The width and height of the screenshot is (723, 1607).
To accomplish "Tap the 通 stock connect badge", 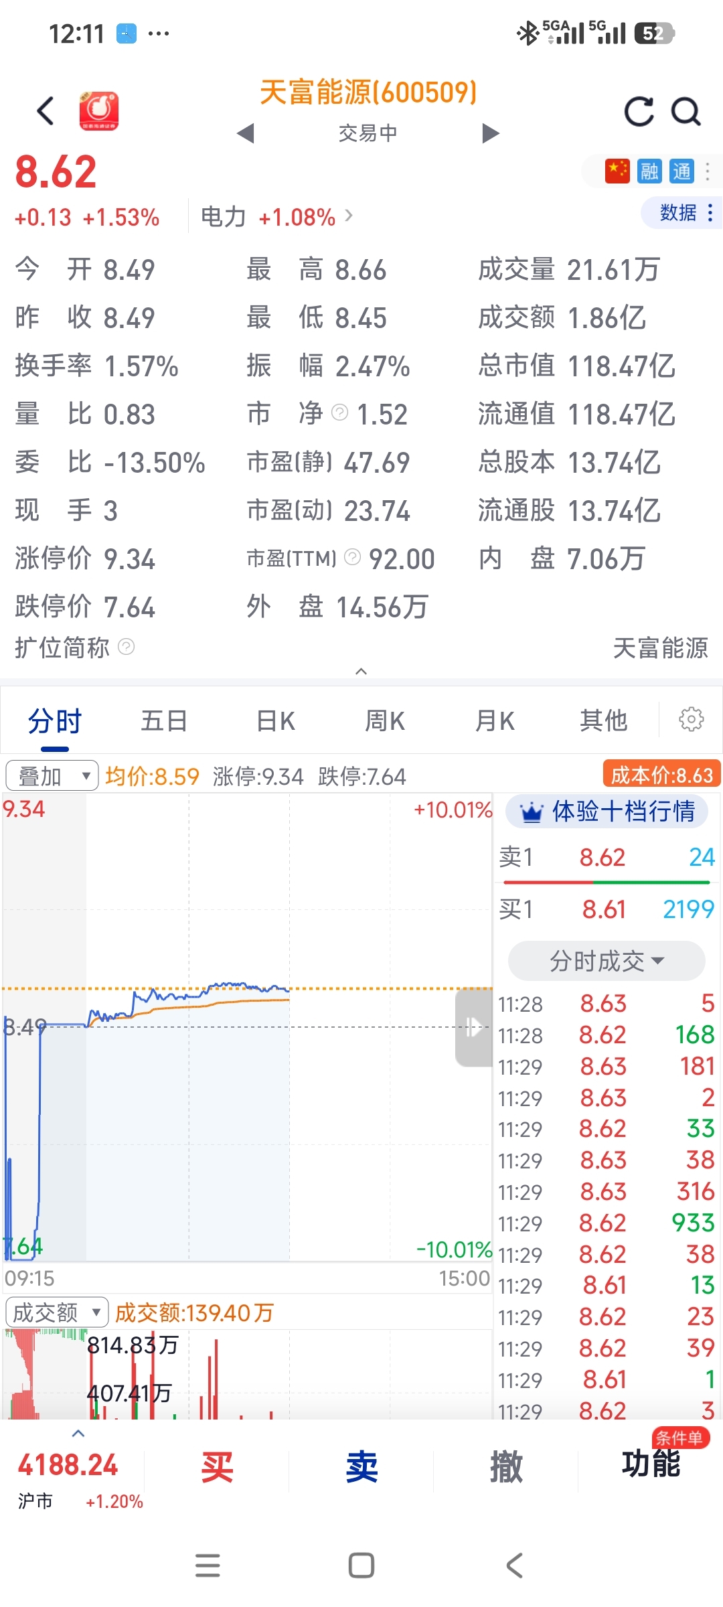I will [x=681, y=171].
